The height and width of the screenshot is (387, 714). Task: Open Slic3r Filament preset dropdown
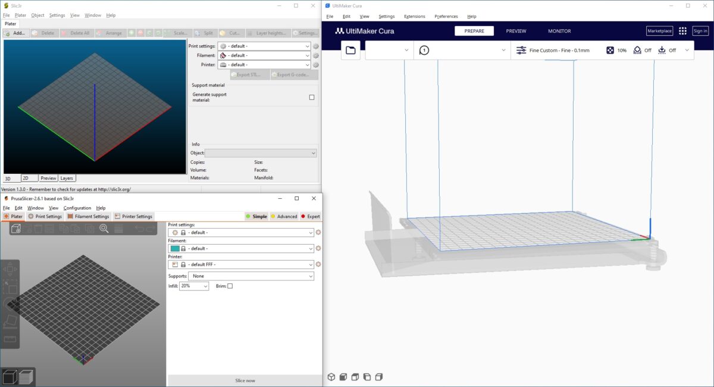tap(264, 55)
